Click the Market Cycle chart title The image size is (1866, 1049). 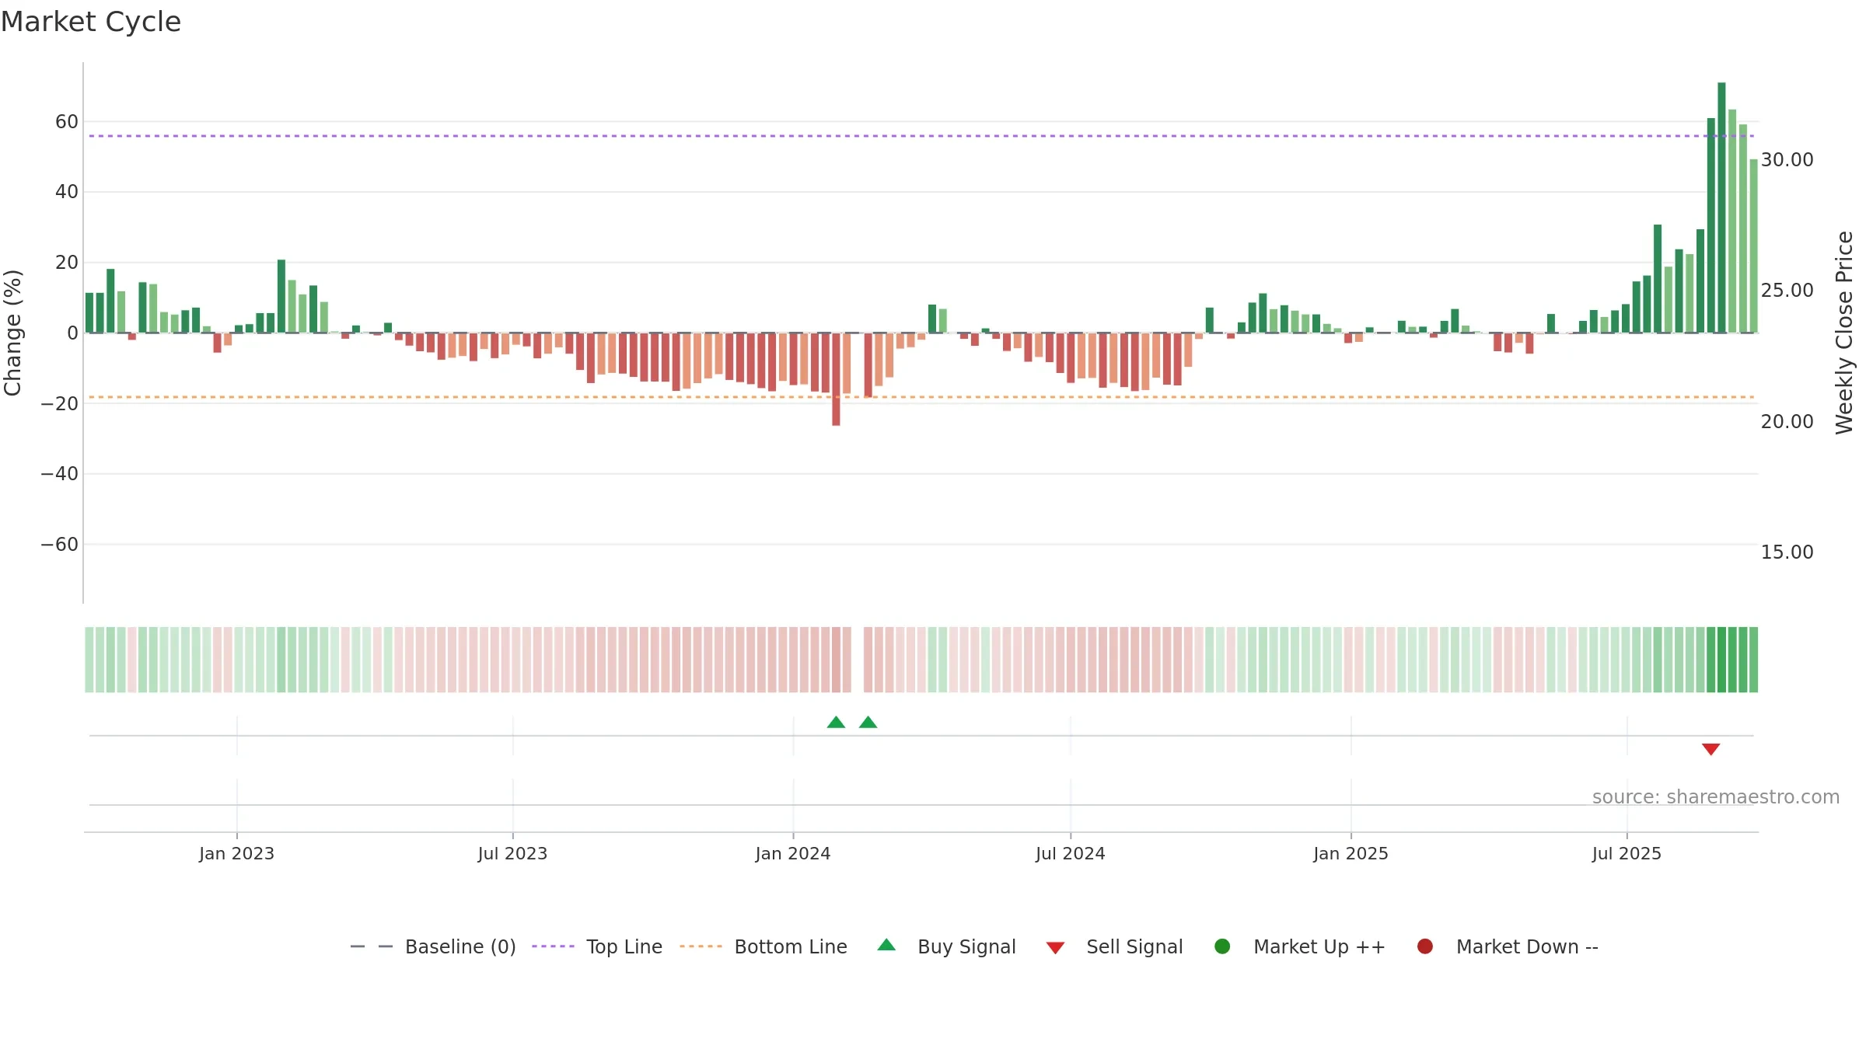tap(90, 22)
